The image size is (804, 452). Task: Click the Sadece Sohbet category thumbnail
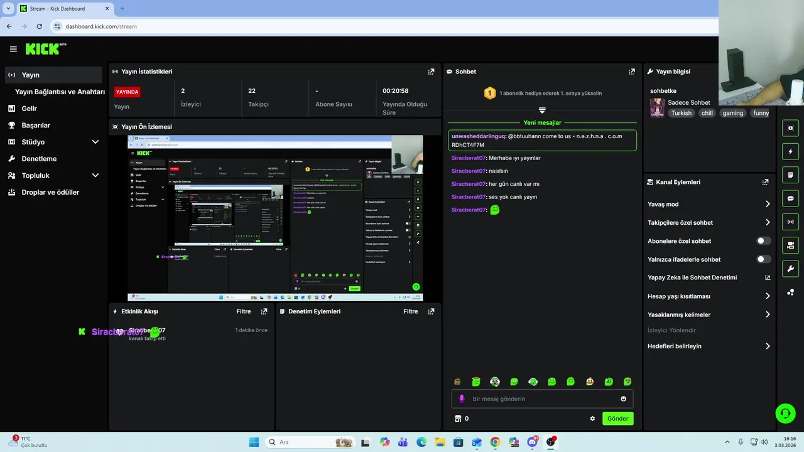[x=657, y=107]
